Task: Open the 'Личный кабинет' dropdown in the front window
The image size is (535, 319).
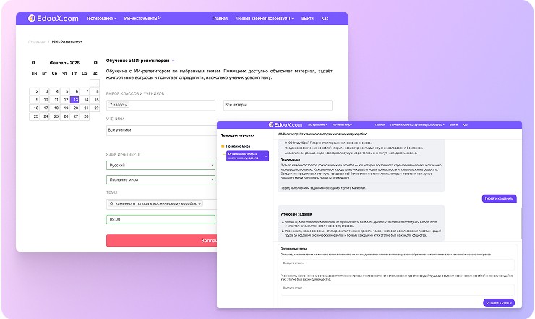Action: point(417,124)
